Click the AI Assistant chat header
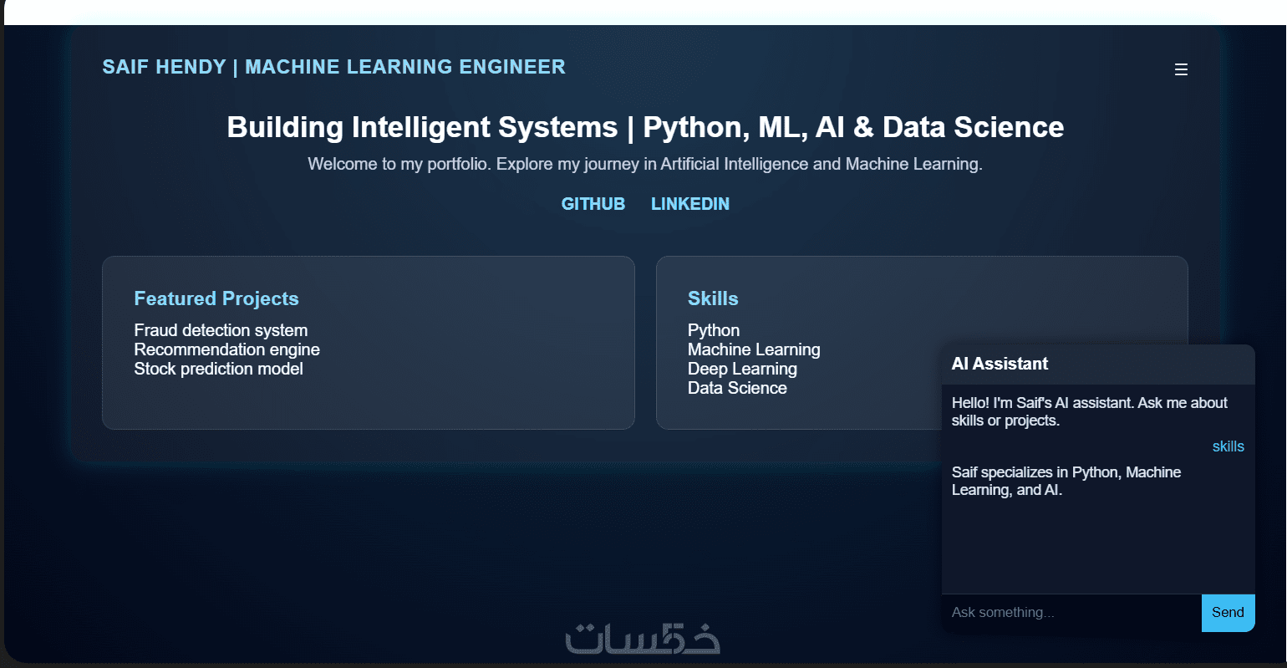Image resolution: width=1287 pixels, height=668 pixels. click(1000, 364)
